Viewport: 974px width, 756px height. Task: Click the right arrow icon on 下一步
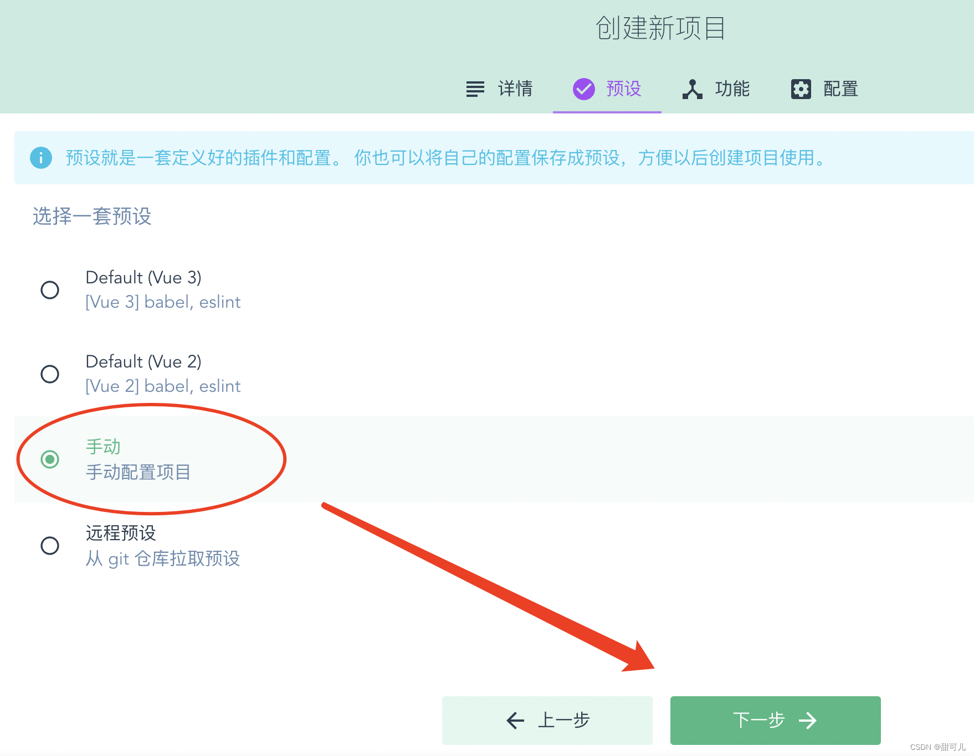click(808, 720)
